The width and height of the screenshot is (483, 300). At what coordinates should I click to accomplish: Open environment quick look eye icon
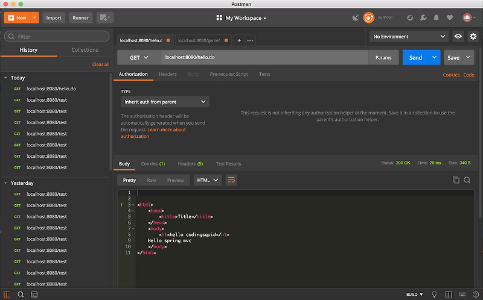(x=458, y=37)
